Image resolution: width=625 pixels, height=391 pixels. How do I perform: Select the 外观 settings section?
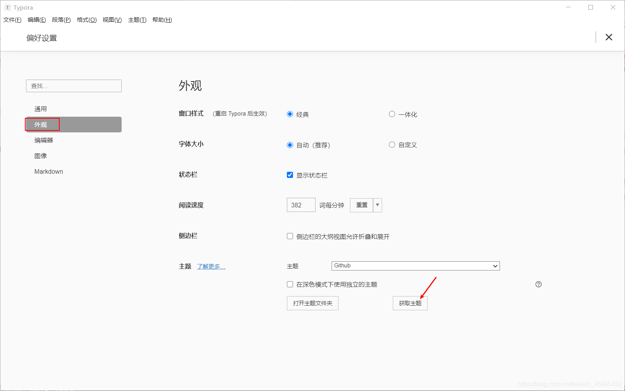[x=73, y=125]
